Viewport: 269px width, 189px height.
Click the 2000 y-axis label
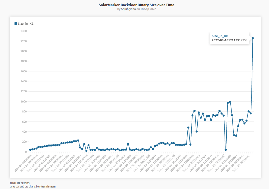pyautogui.click(x=24, y=51)
